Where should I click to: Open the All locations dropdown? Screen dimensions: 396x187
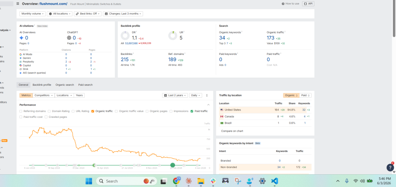[x=60, y=14]
